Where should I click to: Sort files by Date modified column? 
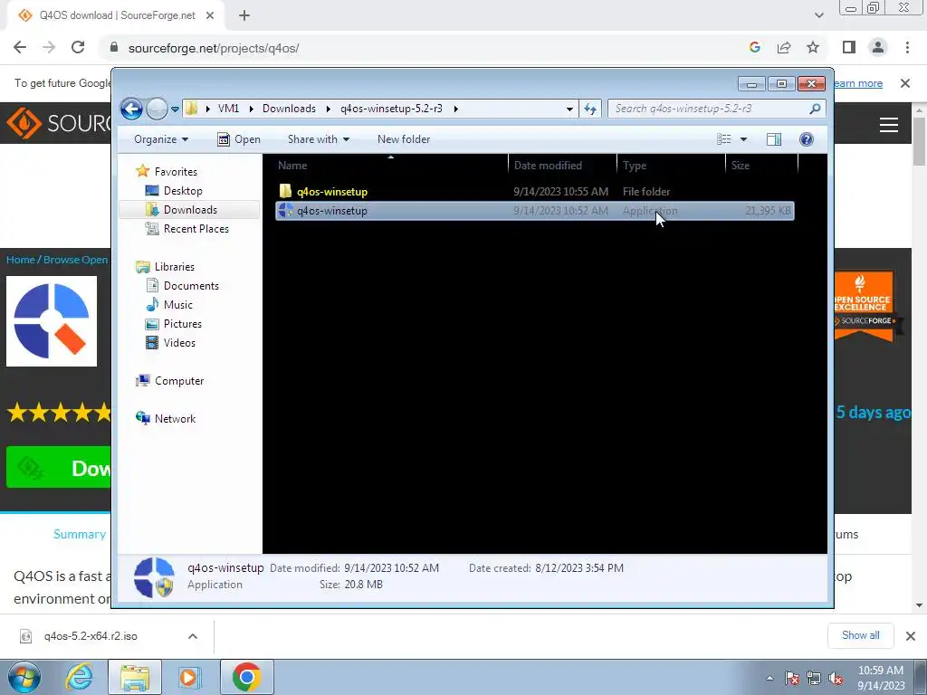[562, 166]
